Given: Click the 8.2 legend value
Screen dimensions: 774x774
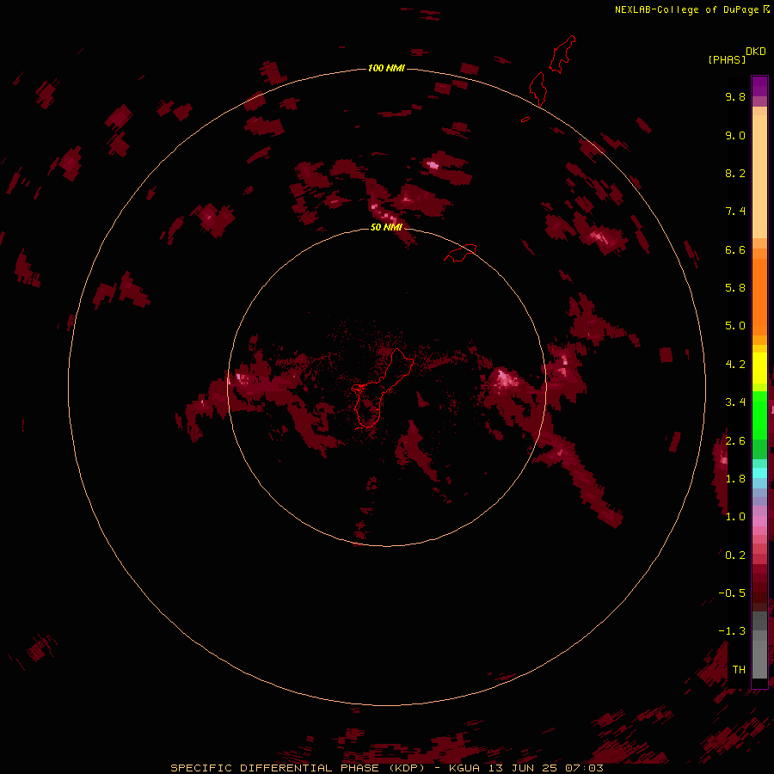Looking at the screenshot, I should click(735, 173).
